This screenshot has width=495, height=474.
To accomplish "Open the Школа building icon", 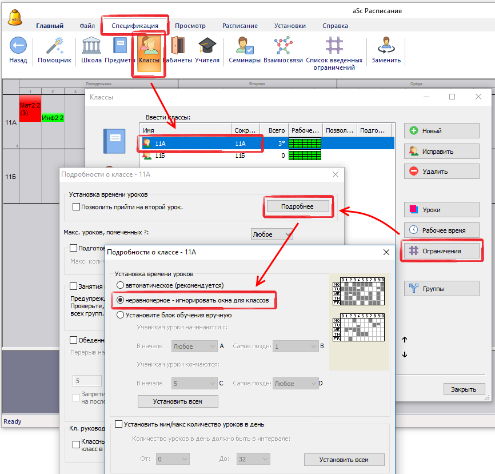I will (x=91, y=46).
